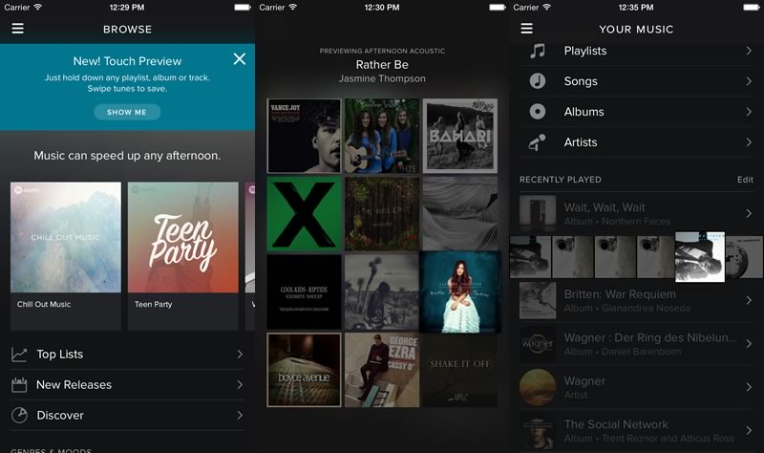The width and height of the screenshot is (764, 453).
Task: Click the New Releases calendar icon
Action: pyautogui.click(x=19, y=385)
